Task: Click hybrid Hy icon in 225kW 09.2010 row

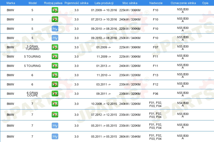Action: coord(55,29)
